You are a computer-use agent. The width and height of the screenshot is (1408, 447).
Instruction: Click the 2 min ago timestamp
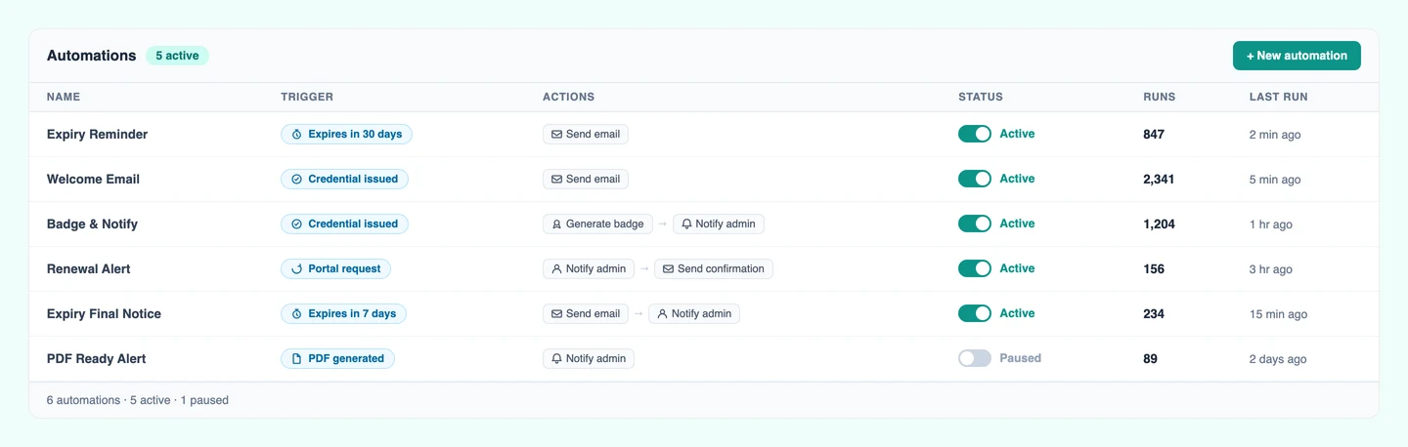pyautogui.click(x=1275, y=135)
